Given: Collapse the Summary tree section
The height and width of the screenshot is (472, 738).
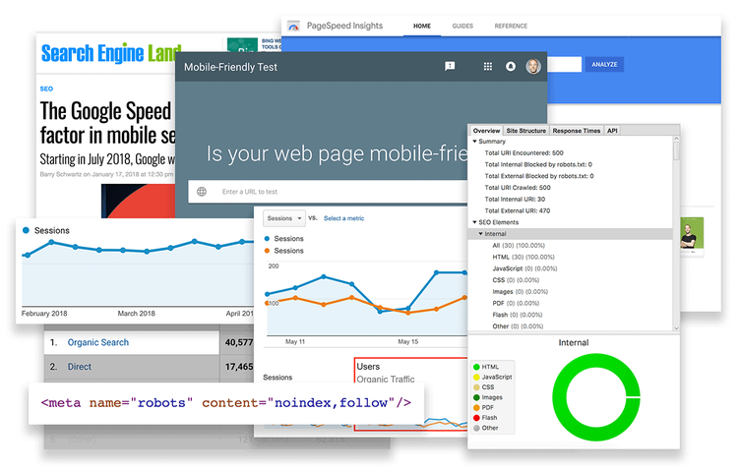Looking at the screenshot, I should coord(474,141).
